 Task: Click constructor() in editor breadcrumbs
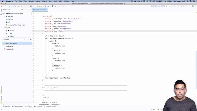click(x=55, y=104)
